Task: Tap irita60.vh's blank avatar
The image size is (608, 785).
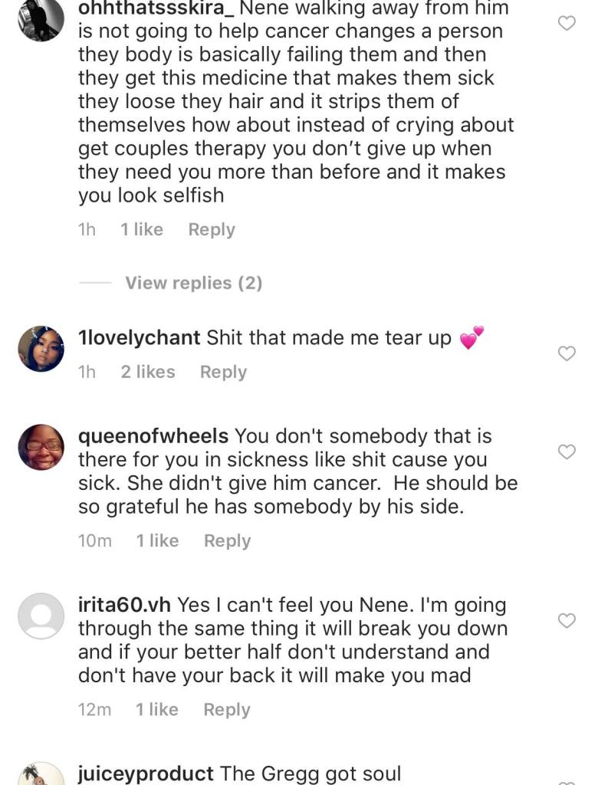Action: click(x=41, y=616)
